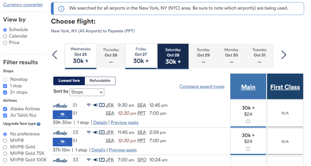Choose the 30k Main fare for flight 21
The height and width of the screenshot is (166, 311).
[248, 121]
